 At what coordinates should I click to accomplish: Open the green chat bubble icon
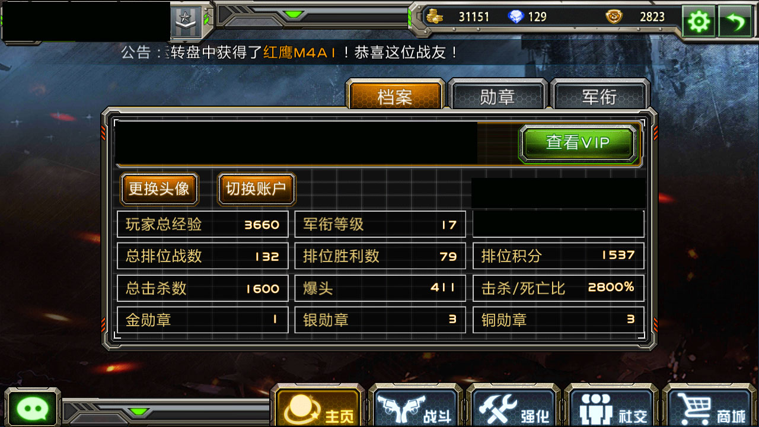point(32,407)
